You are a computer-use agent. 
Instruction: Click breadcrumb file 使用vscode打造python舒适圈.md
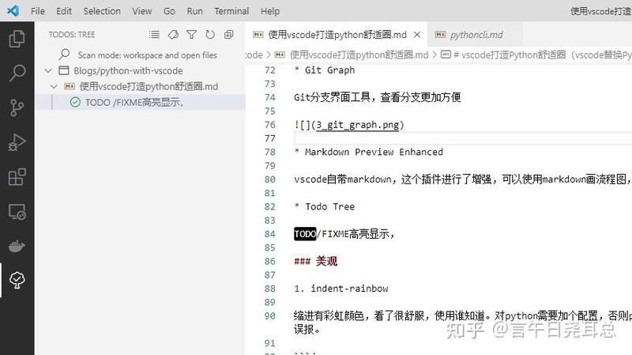pyautogui.click(x=359, y=55)
